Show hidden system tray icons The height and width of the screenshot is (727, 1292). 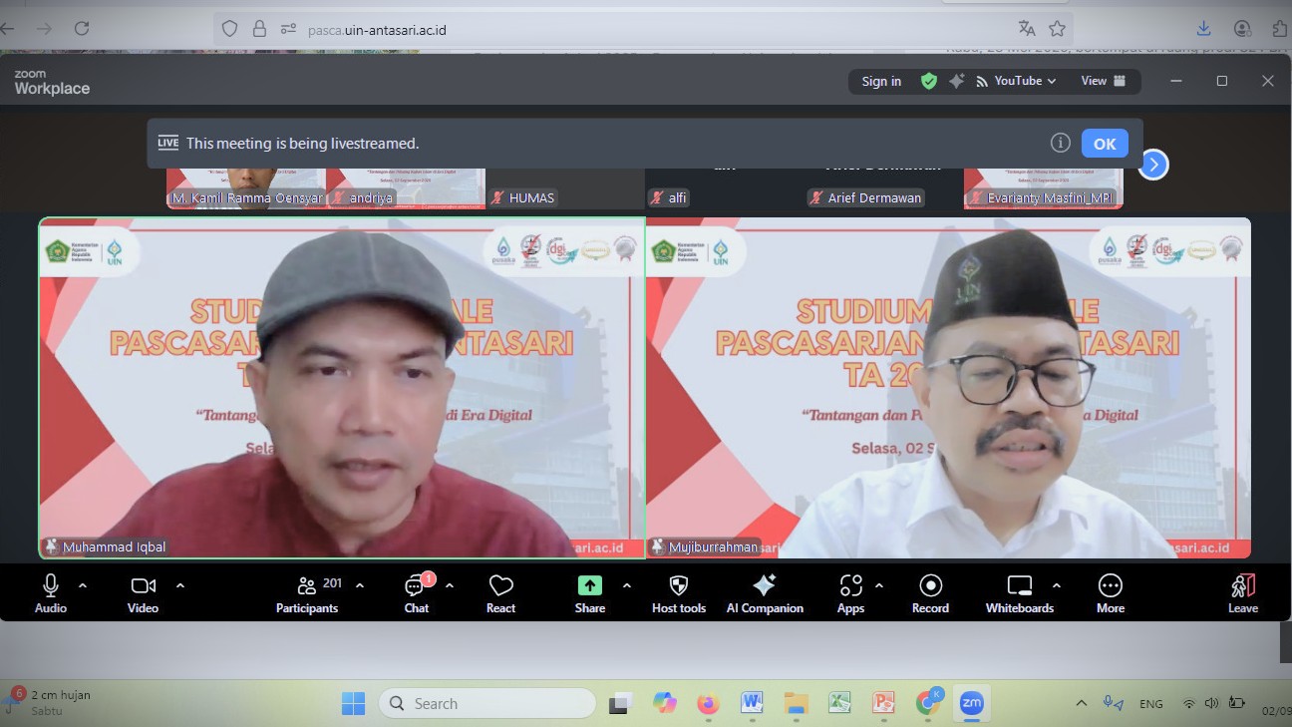coord(1082,703)
